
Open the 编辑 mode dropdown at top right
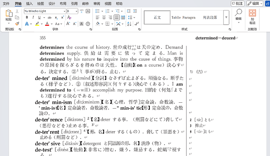click(x=255, y=4)
